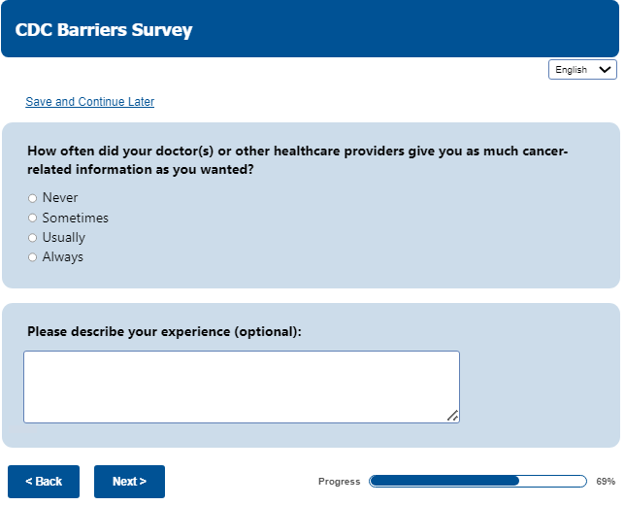Viewport: 625px width, 505px height.
Task: Click the survey progress bar
Action: click(477, 481)
